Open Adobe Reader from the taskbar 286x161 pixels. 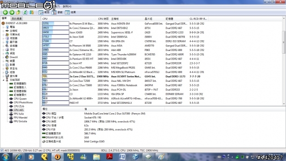point(109,157)
